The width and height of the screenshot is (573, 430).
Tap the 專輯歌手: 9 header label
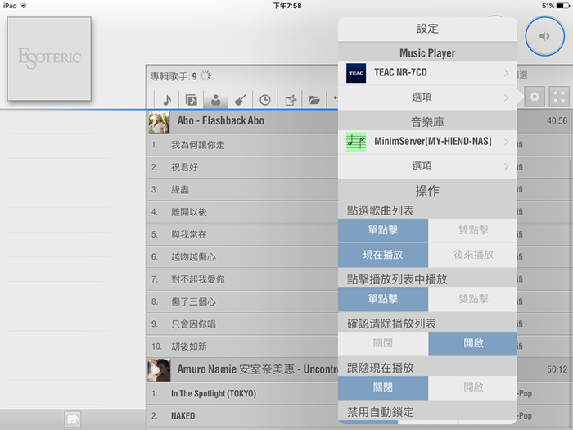click(x=174, y=76)
